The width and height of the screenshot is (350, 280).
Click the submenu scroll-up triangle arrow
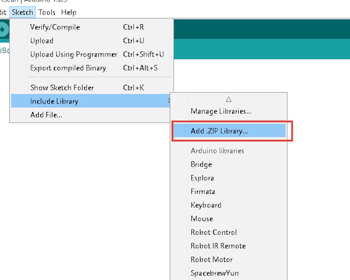229,99
